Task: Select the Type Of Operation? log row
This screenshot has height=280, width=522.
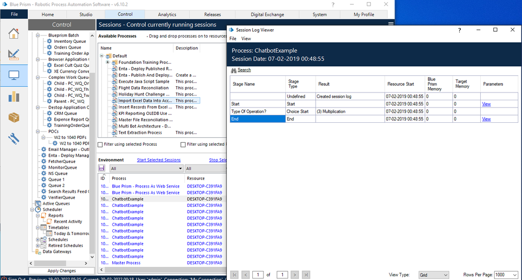Action: (374, 112)
